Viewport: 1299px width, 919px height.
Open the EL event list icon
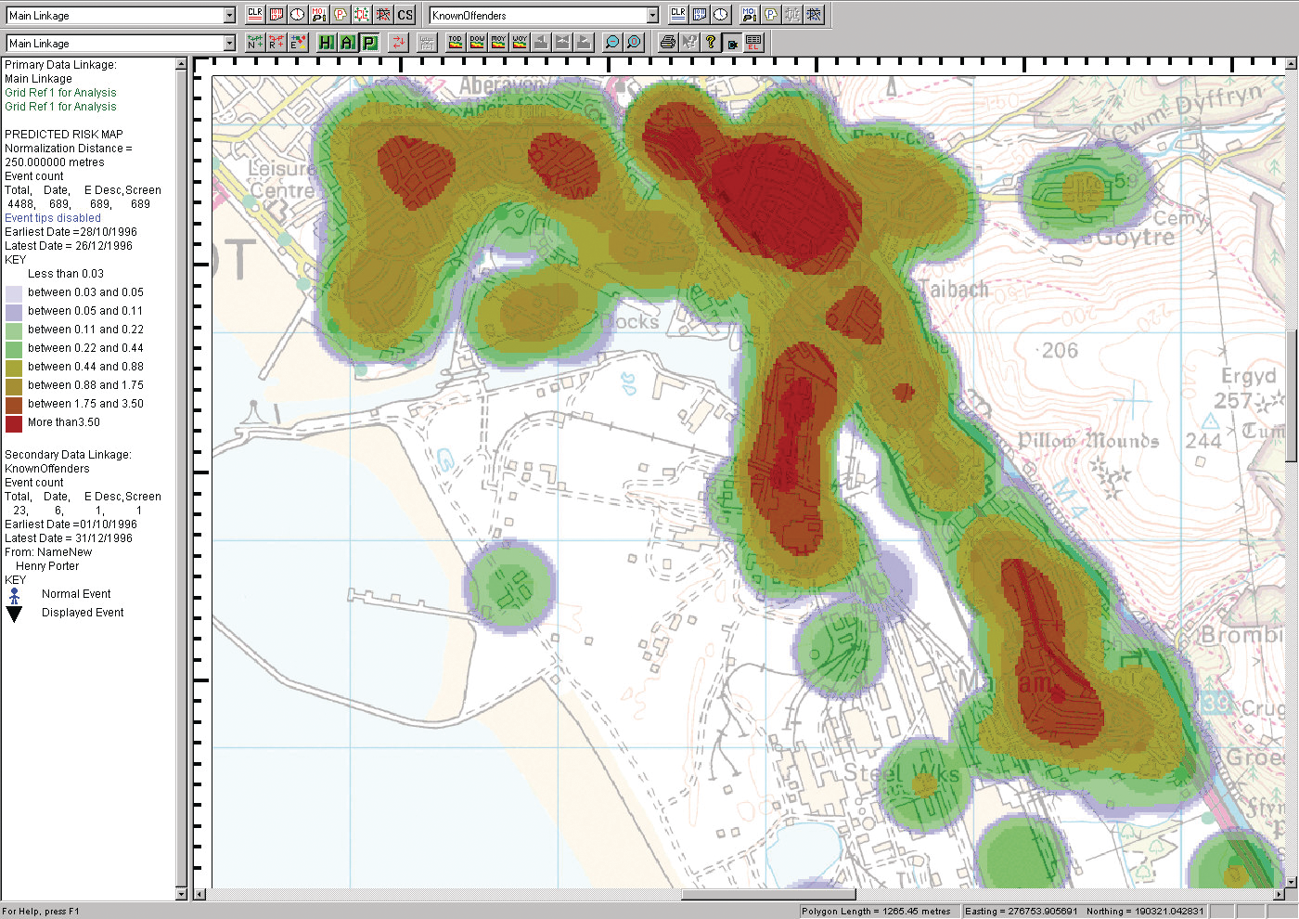point(753,43)
